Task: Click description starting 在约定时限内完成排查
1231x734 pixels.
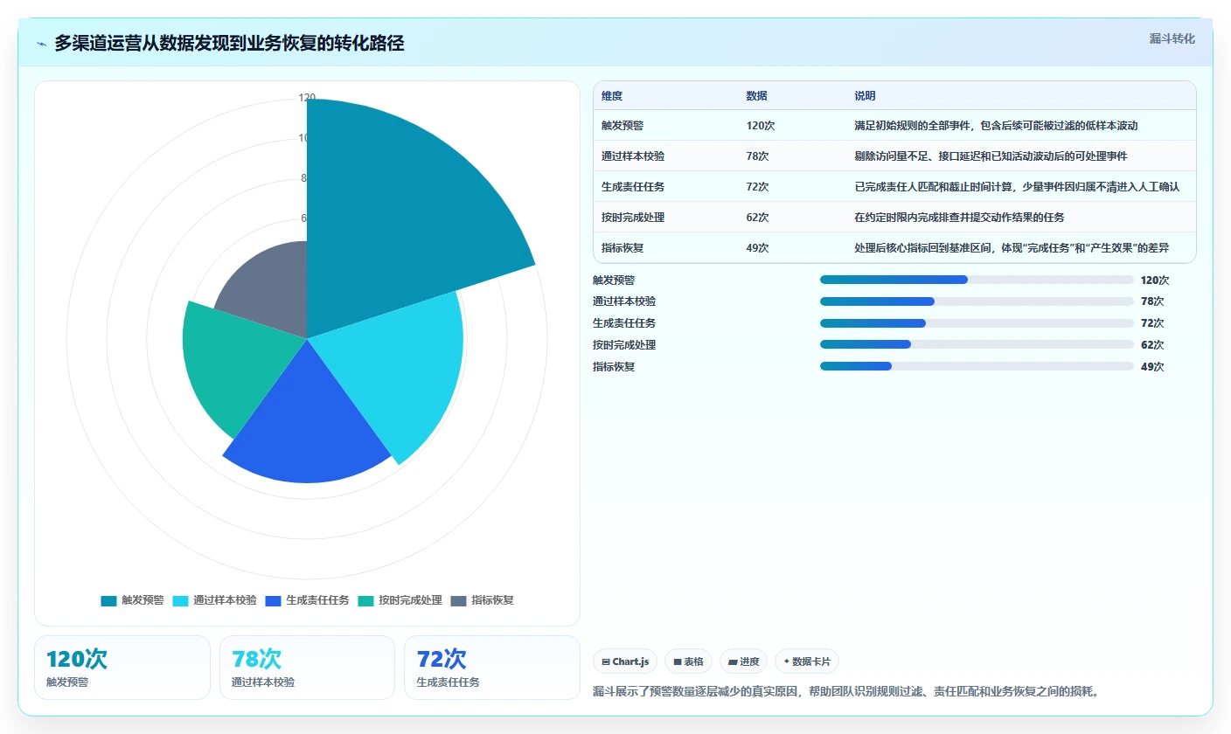Action: click(x=959, y=218)
